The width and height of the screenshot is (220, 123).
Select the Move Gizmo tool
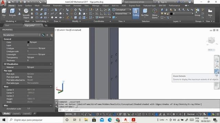(155, 14)
